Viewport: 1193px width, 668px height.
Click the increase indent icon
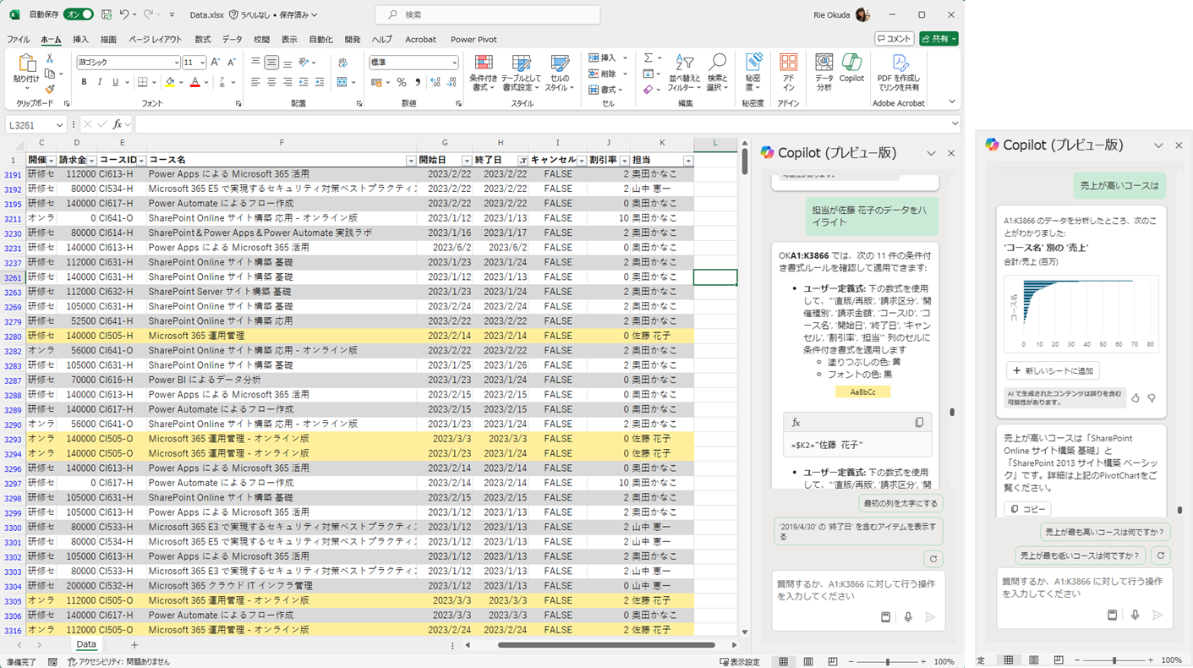pos(319,82)
